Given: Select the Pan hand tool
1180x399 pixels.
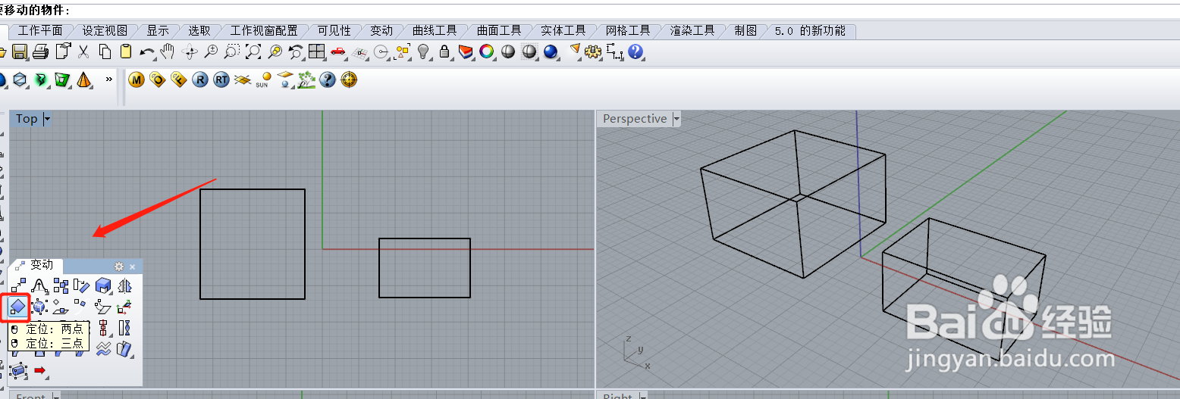Looking at the screenshot, I should [168, 51].
